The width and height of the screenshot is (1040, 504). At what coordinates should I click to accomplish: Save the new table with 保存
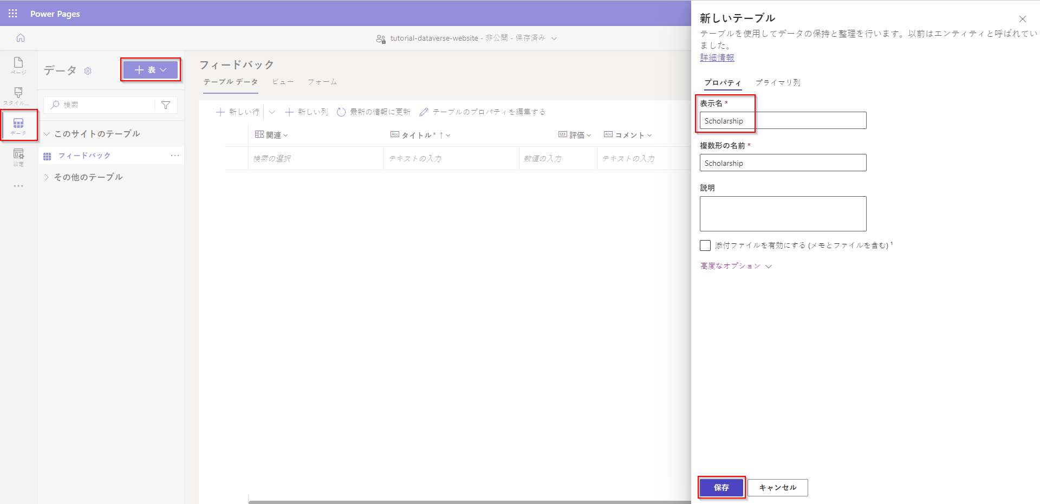tap(721, 487)
